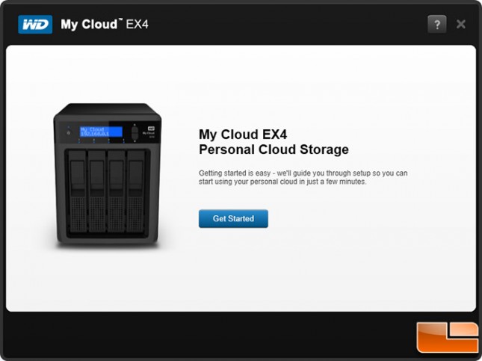
Task: Click the Get Started button
Action: (x=233, y=219)
